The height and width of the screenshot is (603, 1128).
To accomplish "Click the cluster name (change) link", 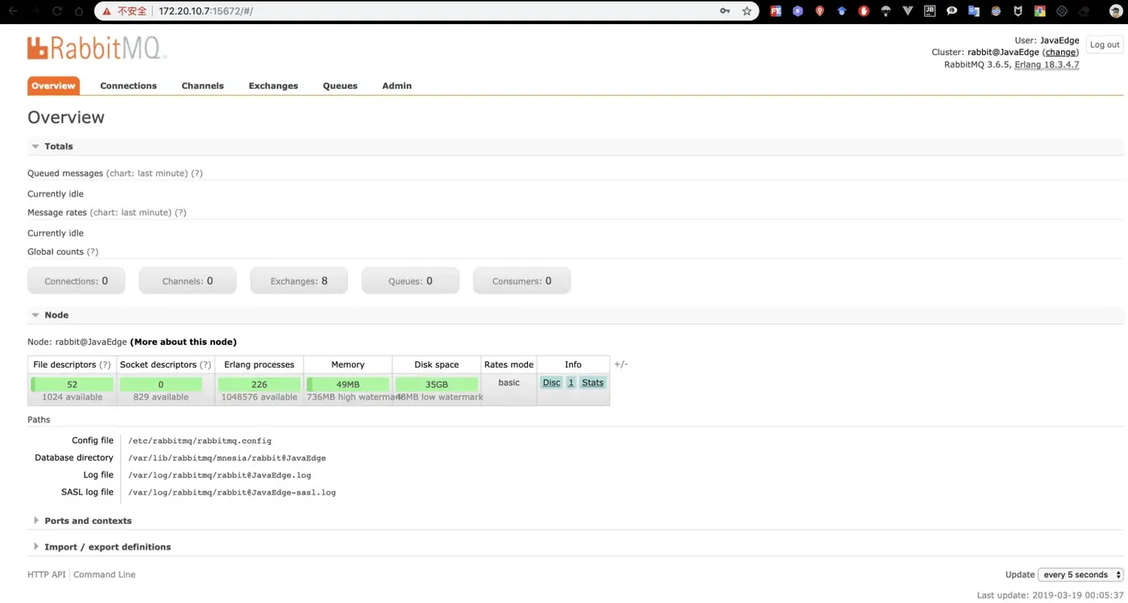I will click(x=1060, y=52).
